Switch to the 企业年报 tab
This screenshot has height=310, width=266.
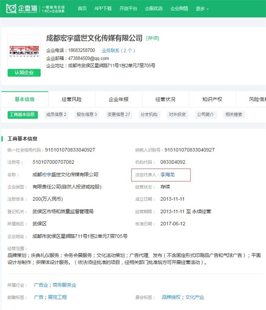coord(119,99)
